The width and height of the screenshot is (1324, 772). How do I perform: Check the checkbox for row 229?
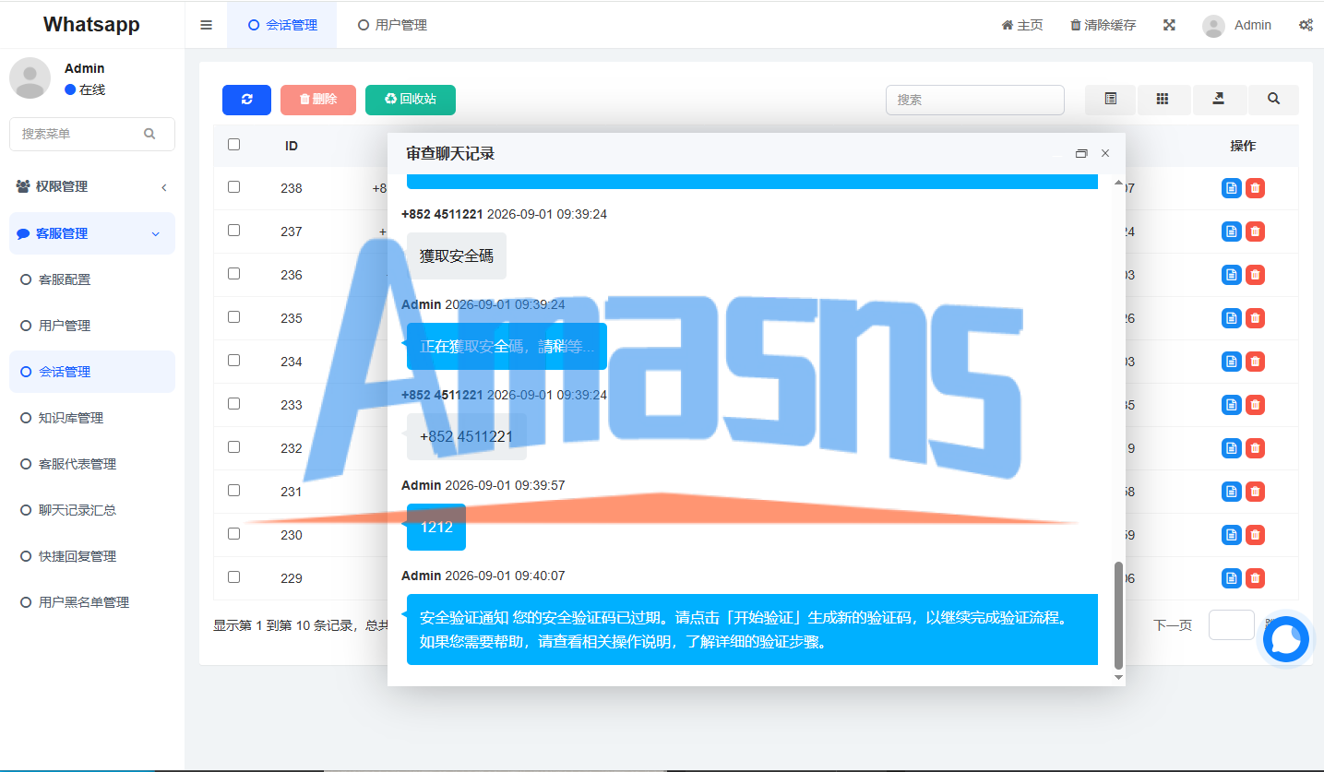click(x=233, y=576)
